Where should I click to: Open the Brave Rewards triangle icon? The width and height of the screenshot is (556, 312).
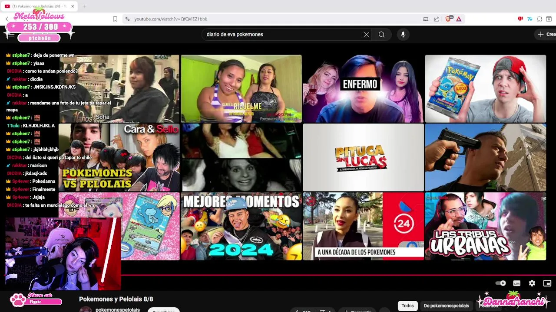[x=459, y=19]
